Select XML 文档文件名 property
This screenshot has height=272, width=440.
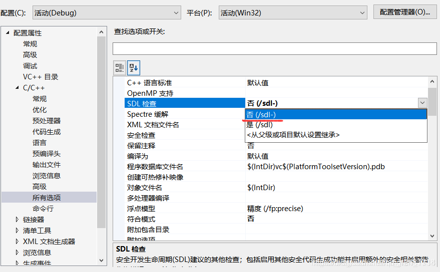[x=153, y=125]
